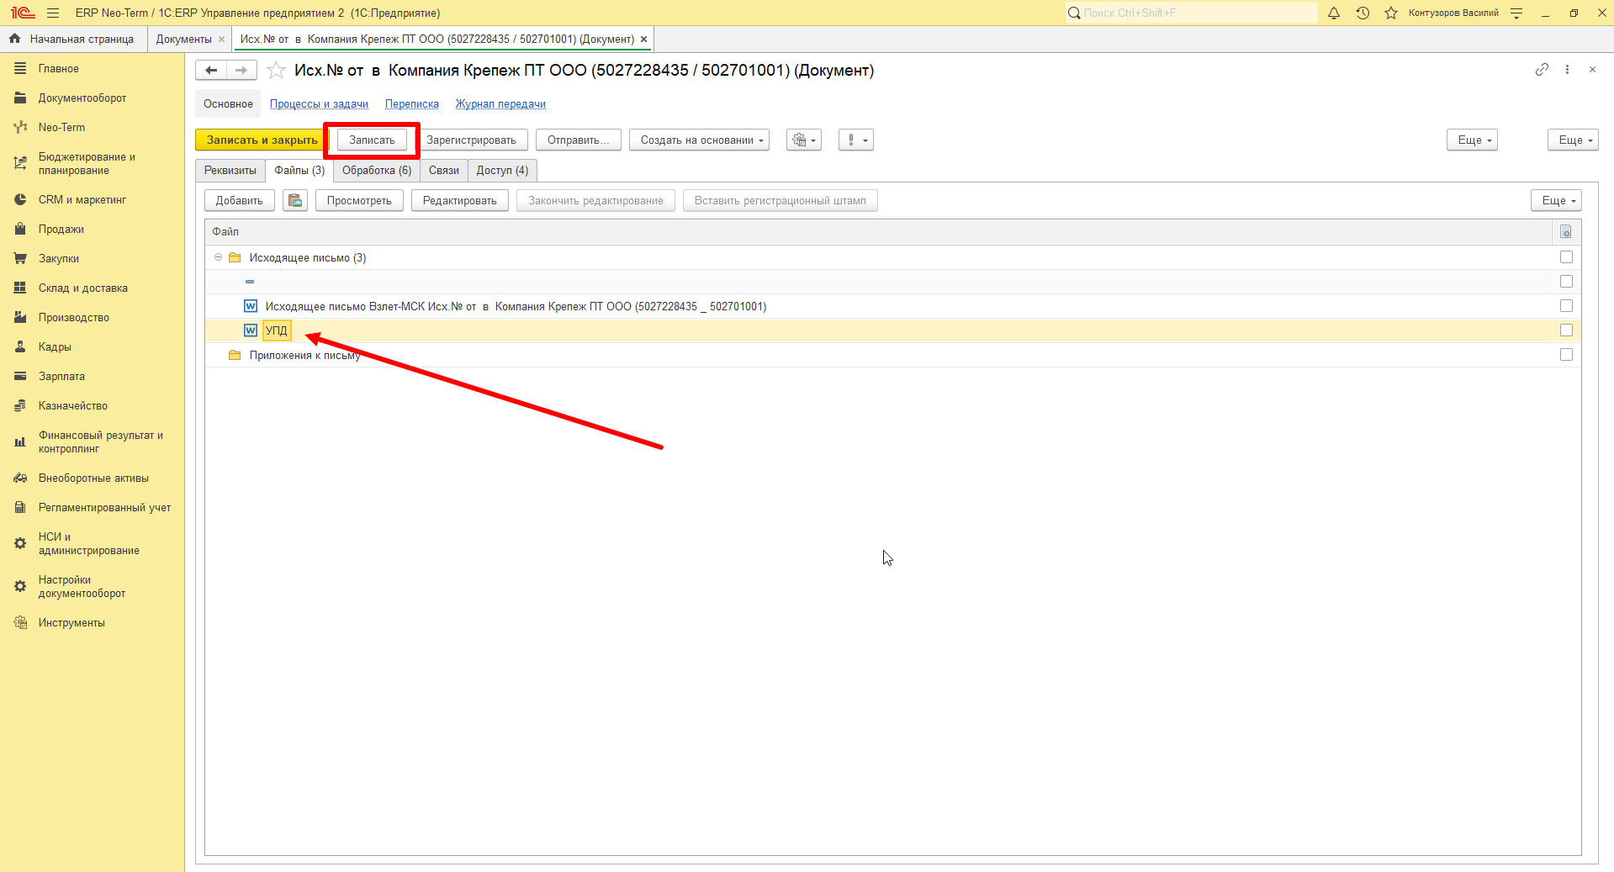This screenshot has width=1614, height=872.
Task: Click the Редактировать button
Action: [x=460, y=200]
